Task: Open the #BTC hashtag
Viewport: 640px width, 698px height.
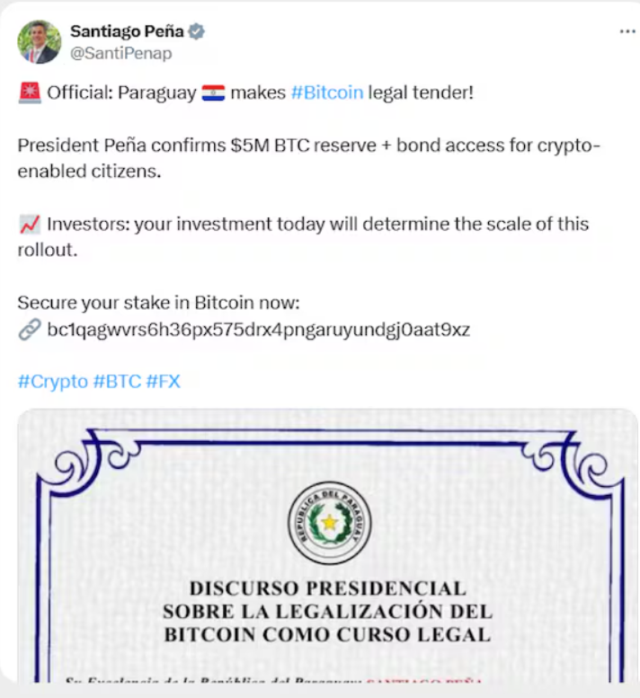Action: (x=117, y=381)
